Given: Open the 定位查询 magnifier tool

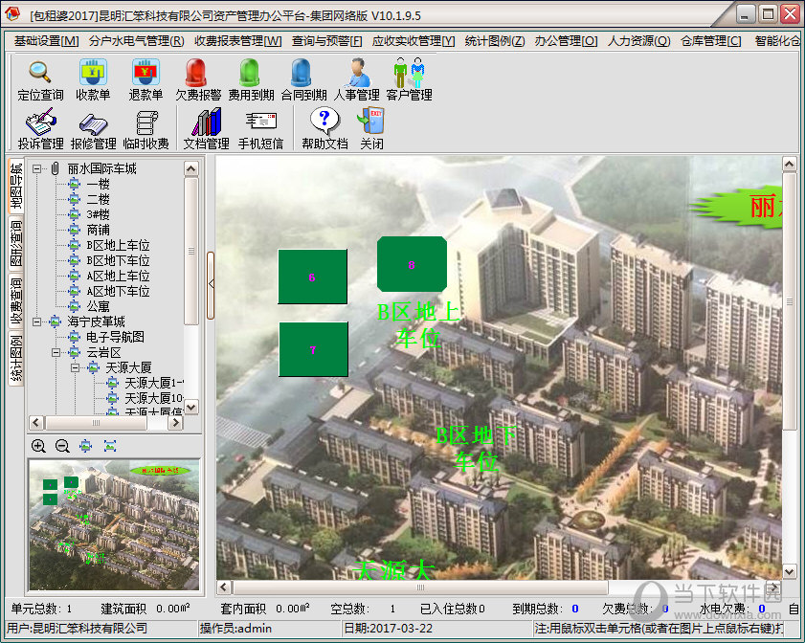Looking at the screenshot, I should click(40, 78).
